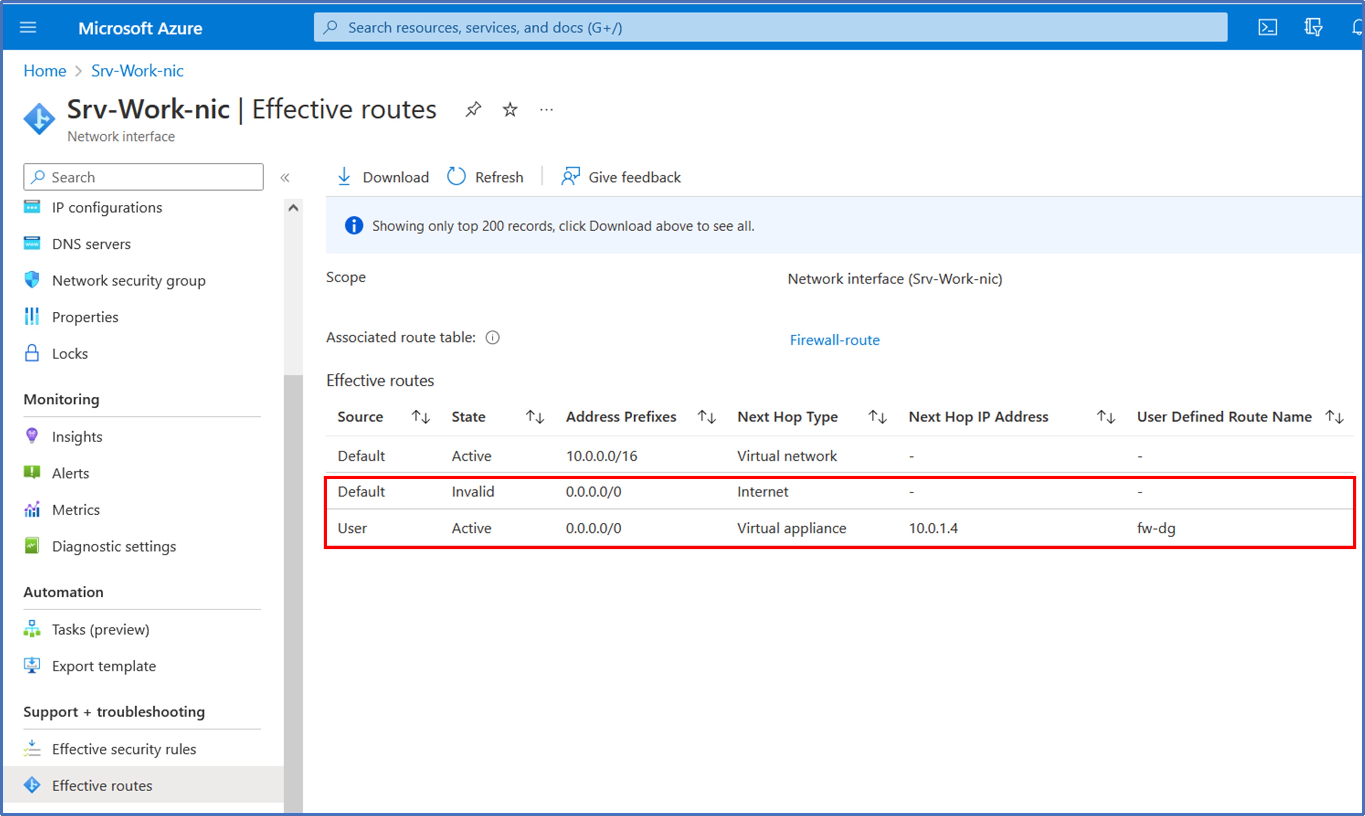Click the Refresh icon in the toolbar
Screen dimensions: 1365x816
[x=456, y=176]
